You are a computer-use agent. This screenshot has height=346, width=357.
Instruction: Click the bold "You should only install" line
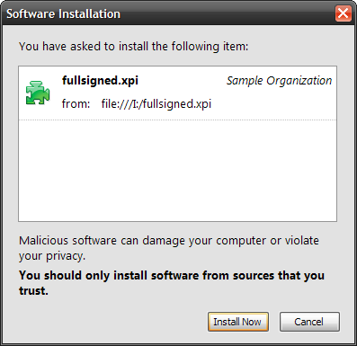[x=172, y=275]
